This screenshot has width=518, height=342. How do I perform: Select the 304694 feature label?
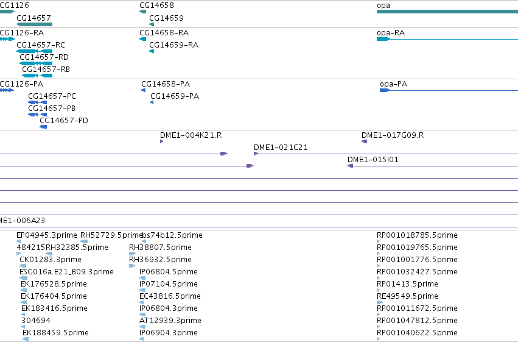[x=36, y=321]
